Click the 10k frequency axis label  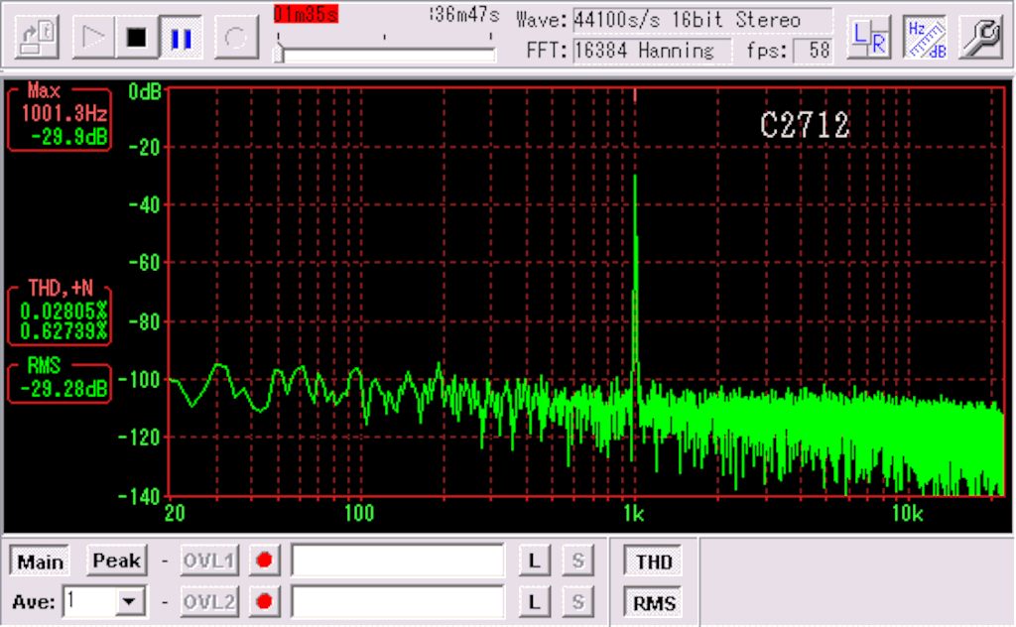907,514
